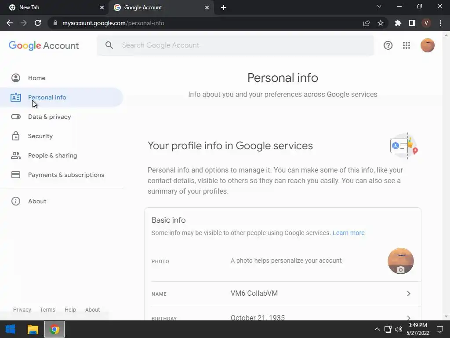Click the October 21, 1935 birthday value
The width and height of the screenshot is (450, 338).
coord(258,318)
